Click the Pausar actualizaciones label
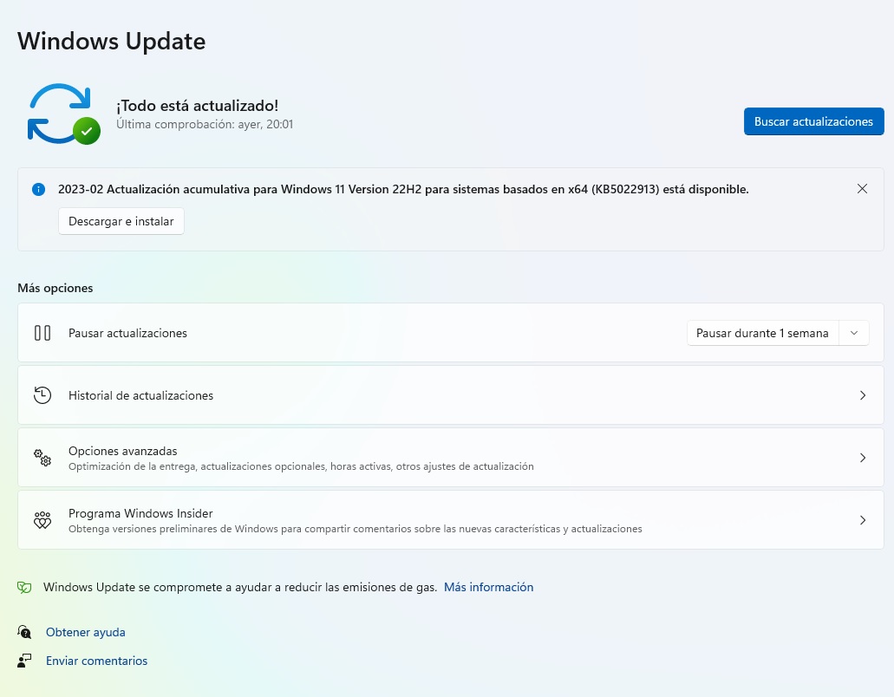Image resolution: width=894 pixels, height=697 pixels. click(127, 333)
